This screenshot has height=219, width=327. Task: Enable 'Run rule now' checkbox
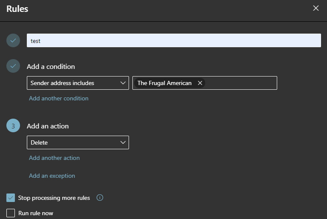[11, 213]
